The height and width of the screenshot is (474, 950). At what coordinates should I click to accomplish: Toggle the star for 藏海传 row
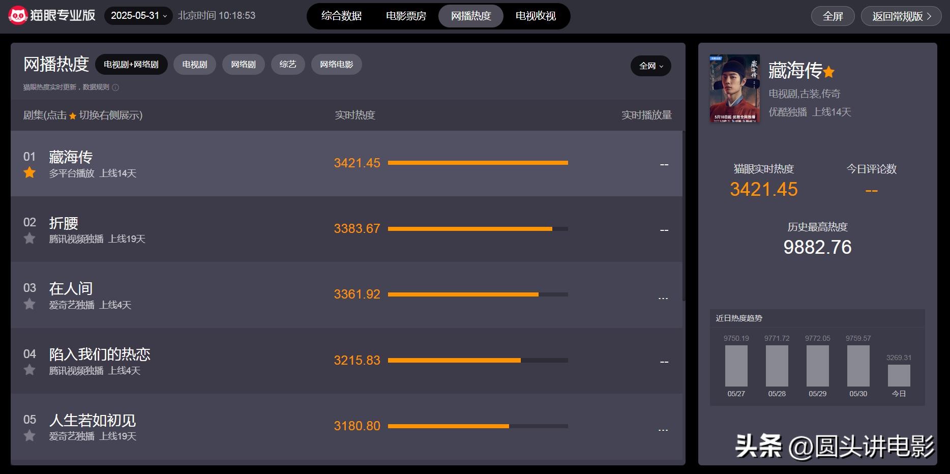(29, 172)
